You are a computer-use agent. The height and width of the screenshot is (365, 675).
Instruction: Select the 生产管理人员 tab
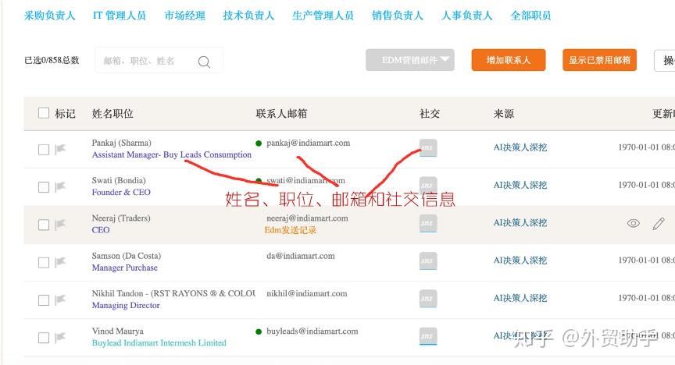[323, 16]
